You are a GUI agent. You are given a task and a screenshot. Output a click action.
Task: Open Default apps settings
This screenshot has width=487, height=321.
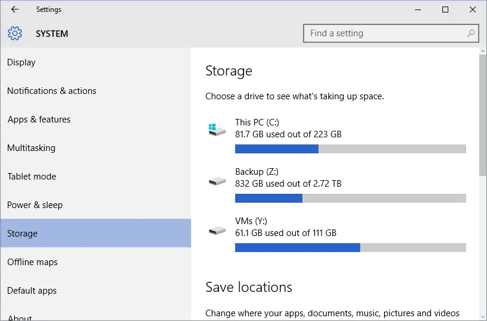pyautogui.click(x=32, y=291)
